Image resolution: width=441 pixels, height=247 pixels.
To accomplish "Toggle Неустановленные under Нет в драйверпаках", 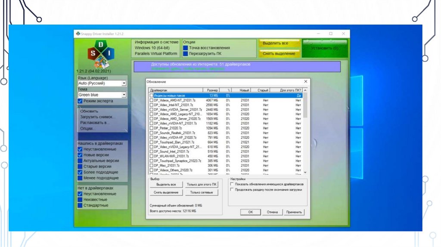I will coord(80,194).
